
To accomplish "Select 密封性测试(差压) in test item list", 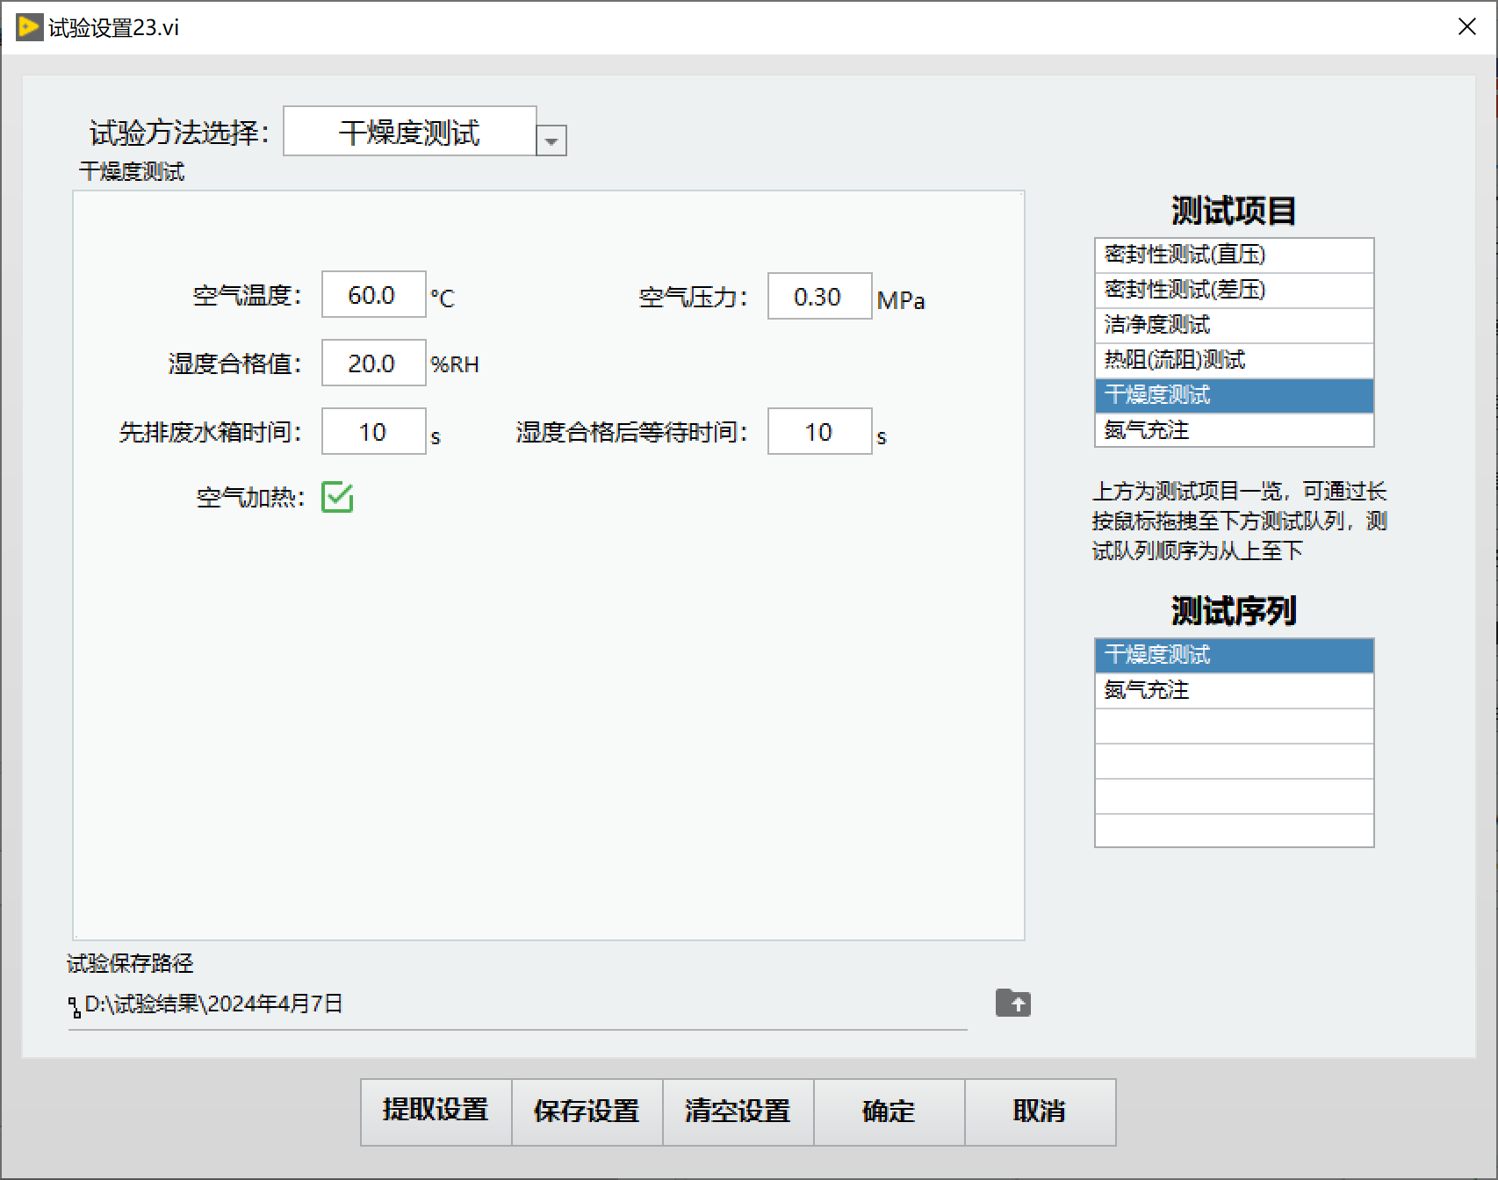I will [1233, 290].
